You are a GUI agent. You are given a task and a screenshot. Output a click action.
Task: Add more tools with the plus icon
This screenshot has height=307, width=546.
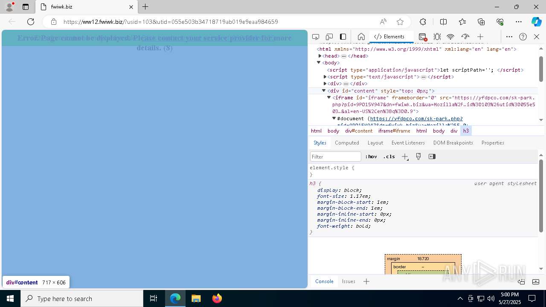(480, 37)
